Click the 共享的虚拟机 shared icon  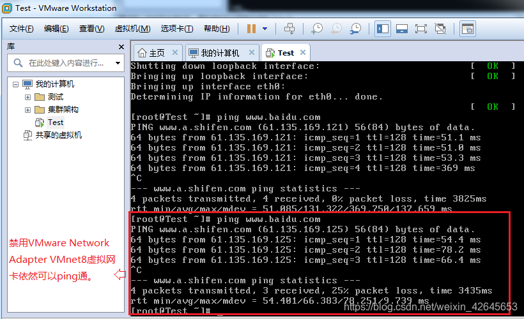[27, 135]
